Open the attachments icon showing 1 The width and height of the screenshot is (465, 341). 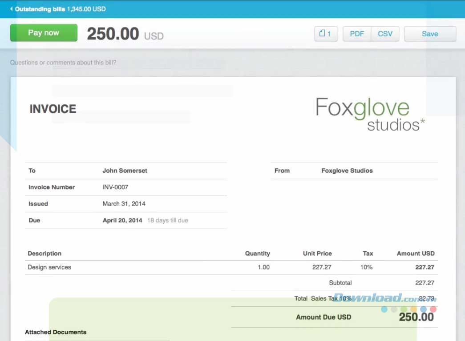[326, 34]
